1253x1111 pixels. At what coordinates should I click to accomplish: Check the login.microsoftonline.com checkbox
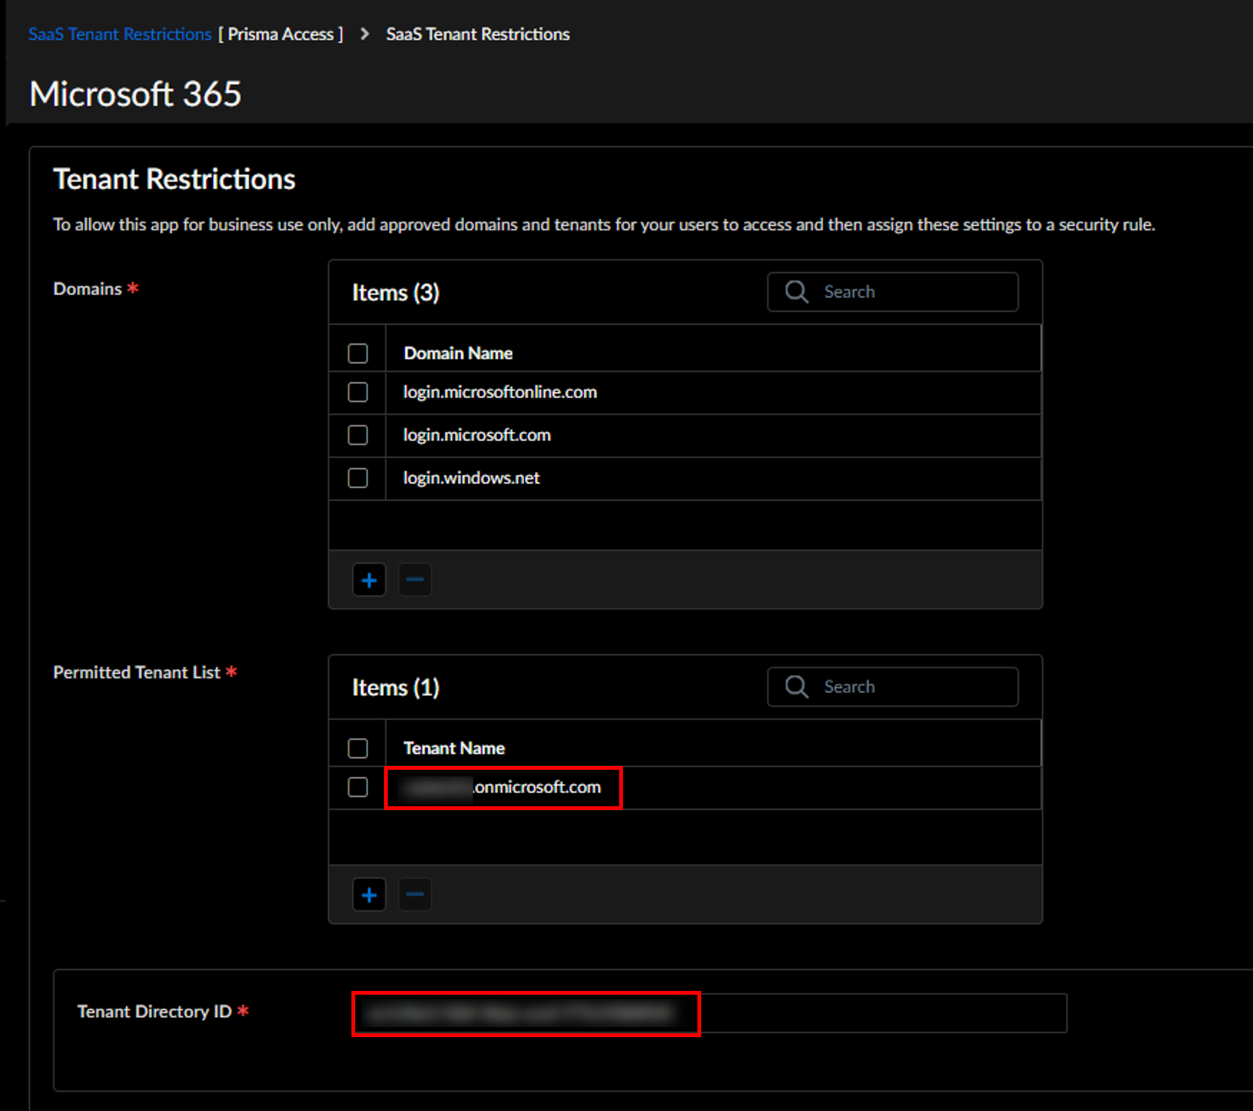coord(357,392)
